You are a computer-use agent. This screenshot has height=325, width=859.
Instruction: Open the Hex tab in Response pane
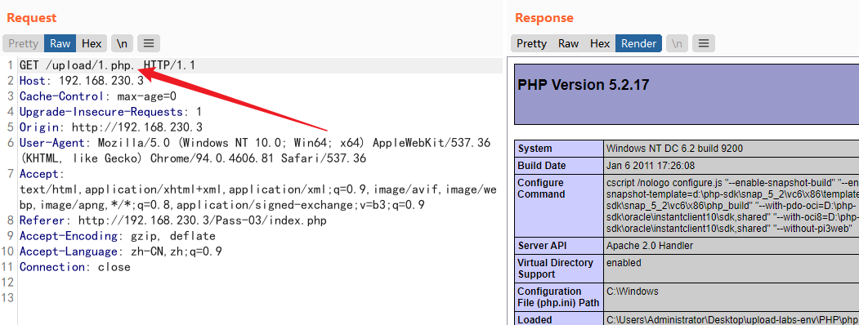tap(600, 43)
